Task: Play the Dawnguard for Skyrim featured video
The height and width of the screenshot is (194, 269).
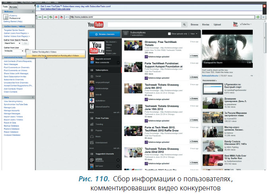Action: 227,49
